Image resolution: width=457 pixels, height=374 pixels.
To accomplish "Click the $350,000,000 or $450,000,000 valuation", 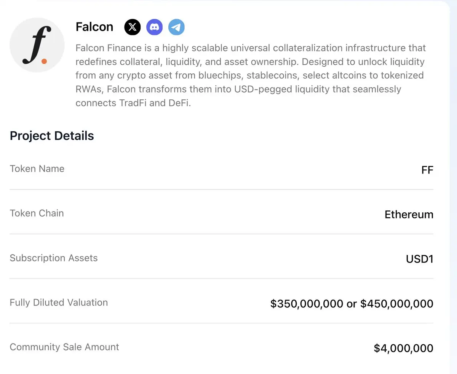I will [x=352, y=304].
